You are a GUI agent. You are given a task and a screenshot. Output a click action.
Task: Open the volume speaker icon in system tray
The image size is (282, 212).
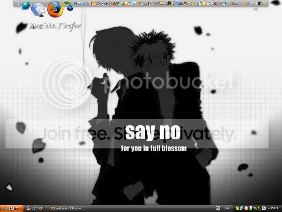pyautogui.click(x=264, y=208)
